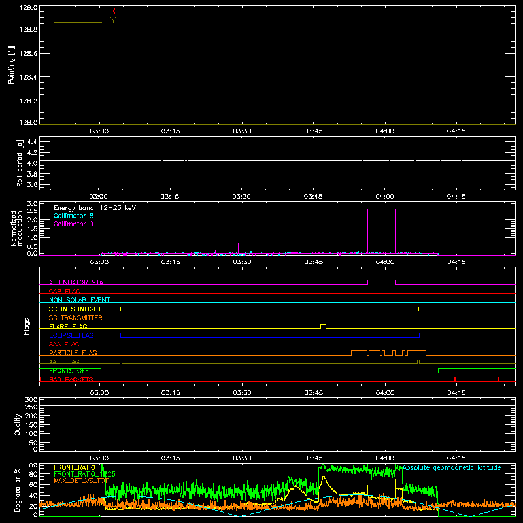
Task: Click the blue ECLIPSE_FLAG label
Action: click(x=71, y=335)
